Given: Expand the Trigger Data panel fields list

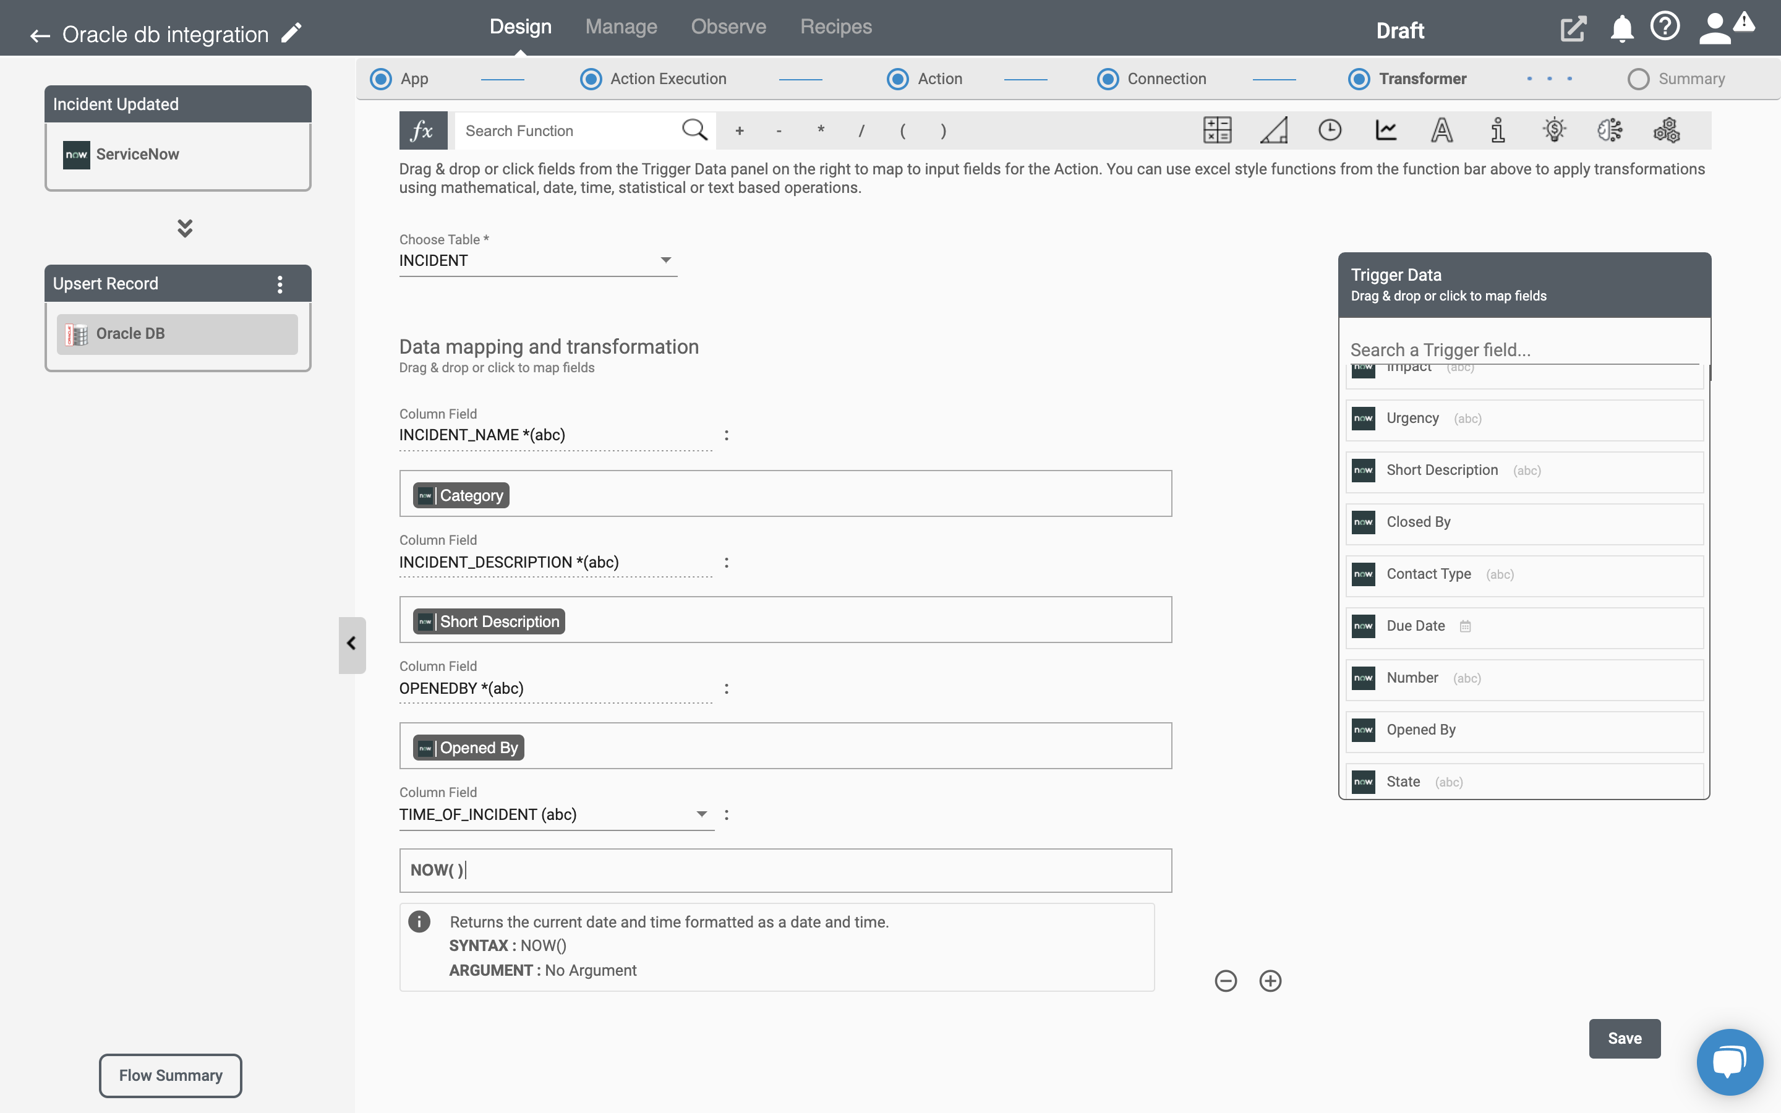Looking at the screenshot, I should tap(350, 641).
